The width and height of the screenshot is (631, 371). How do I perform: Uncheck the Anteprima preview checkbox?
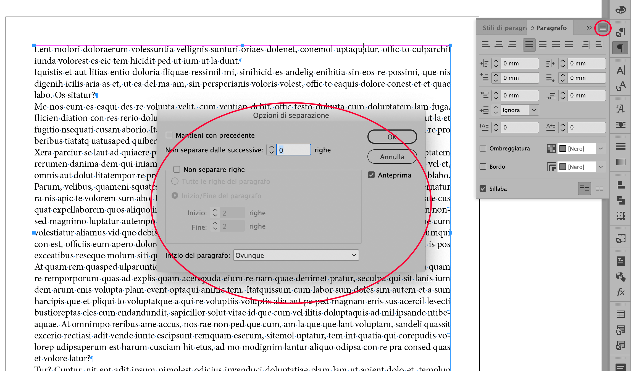tap(371, 175)
